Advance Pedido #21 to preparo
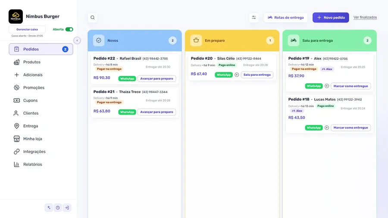This screenshot has height=218, width=388. [x=156, y=112]
